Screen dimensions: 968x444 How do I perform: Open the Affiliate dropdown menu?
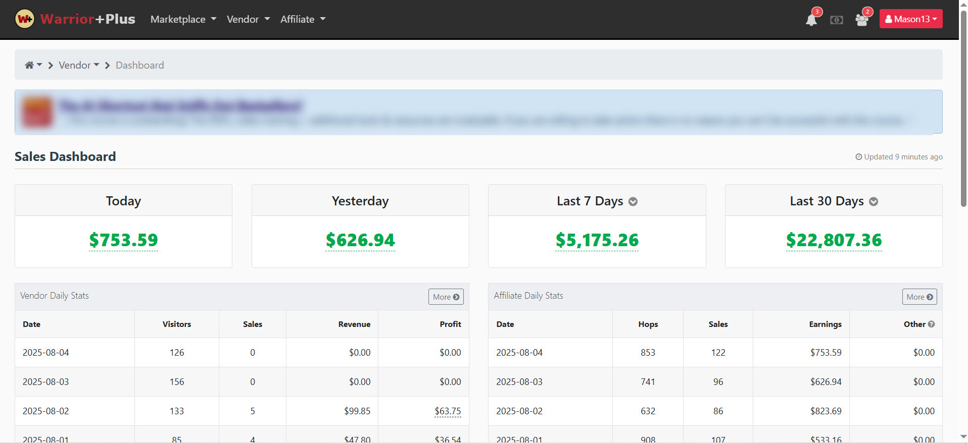(x=303, y=19)
